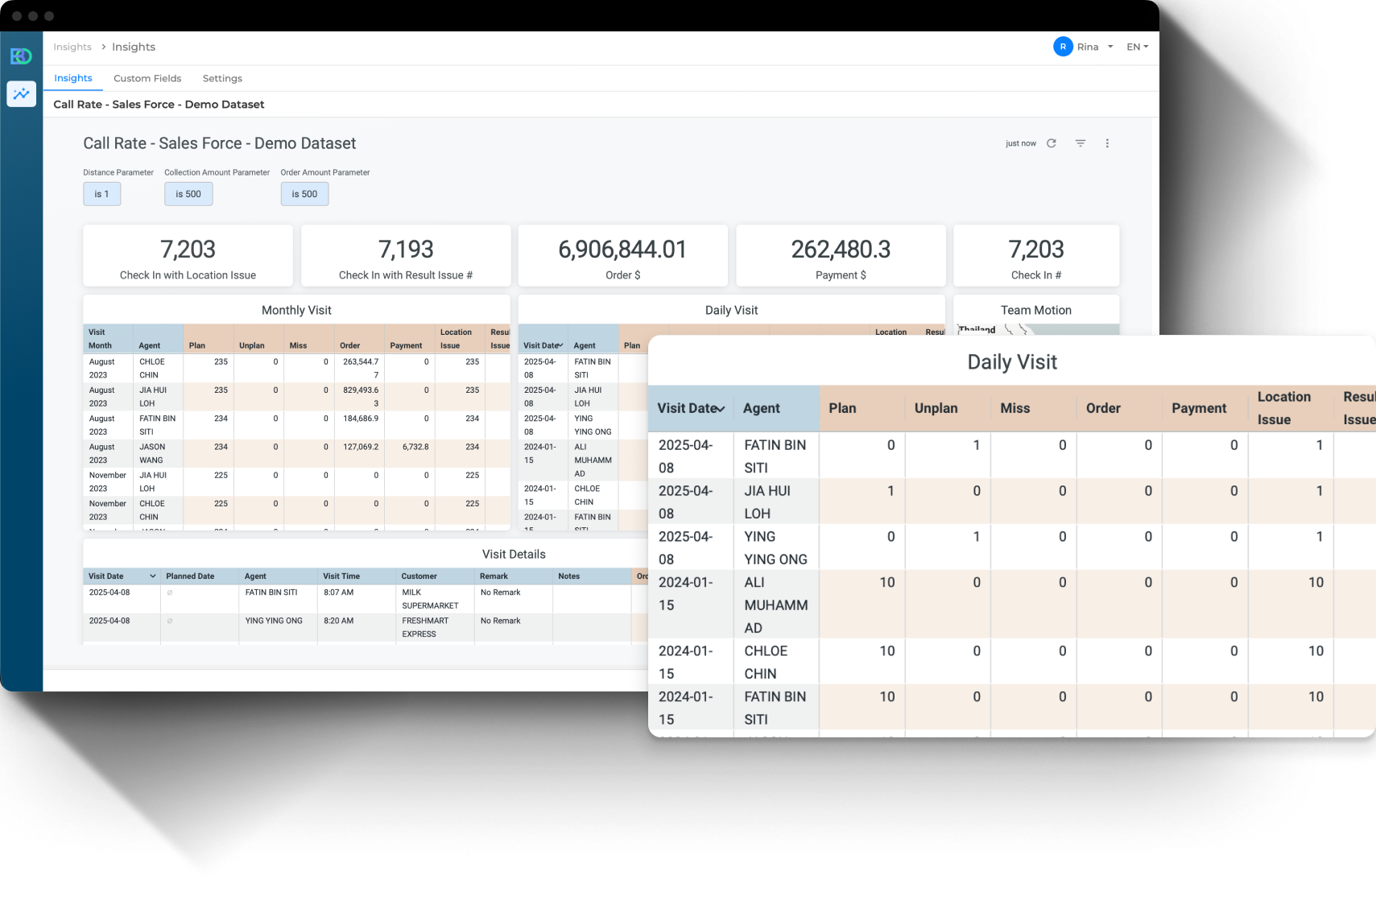The image size is (1376, 908).
Task: Switch to the Custom Fields tab
Action: click(147, 78)
